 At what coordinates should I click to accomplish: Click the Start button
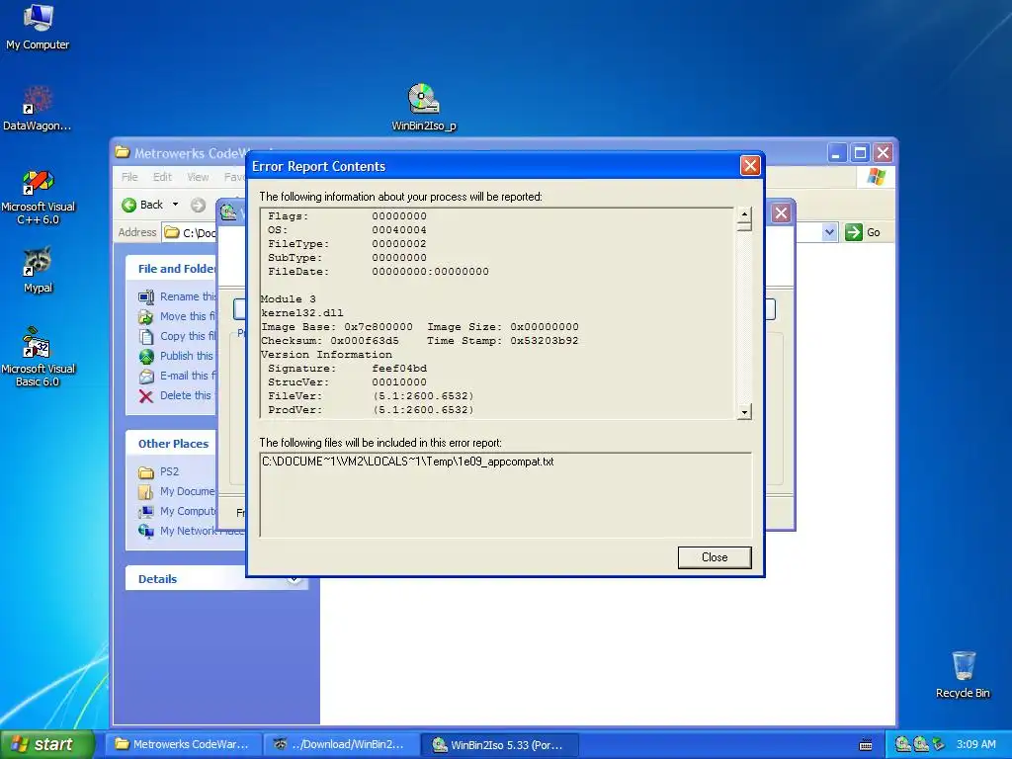point(47,745)
